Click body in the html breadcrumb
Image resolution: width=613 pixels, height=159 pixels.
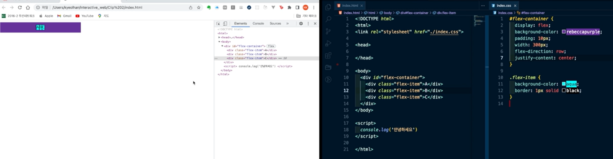click(x=386, y=13)
